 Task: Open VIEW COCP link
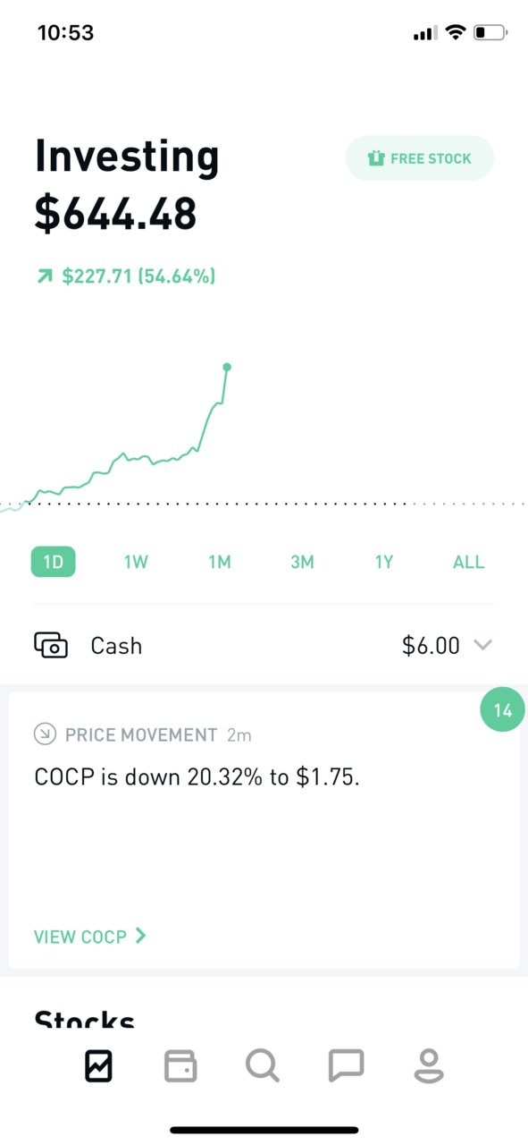(x=90, y=937)
